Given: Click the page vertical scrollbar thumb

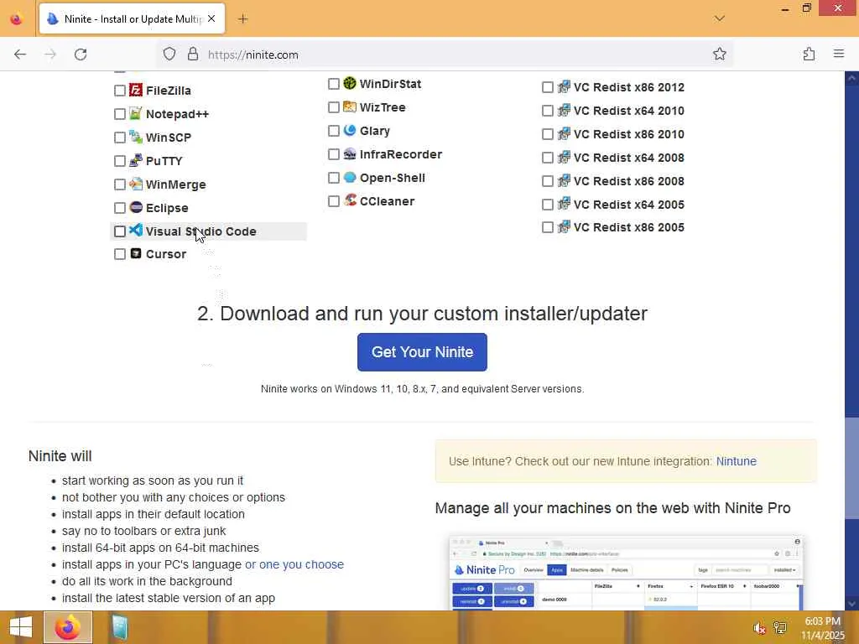Looking at the screenshot, I should (851, 468).
